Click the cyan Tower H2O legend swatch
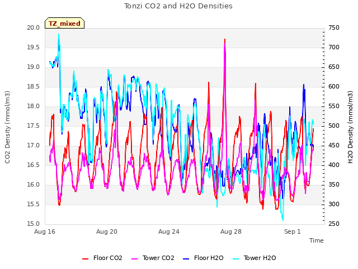 tap(236, 259)
